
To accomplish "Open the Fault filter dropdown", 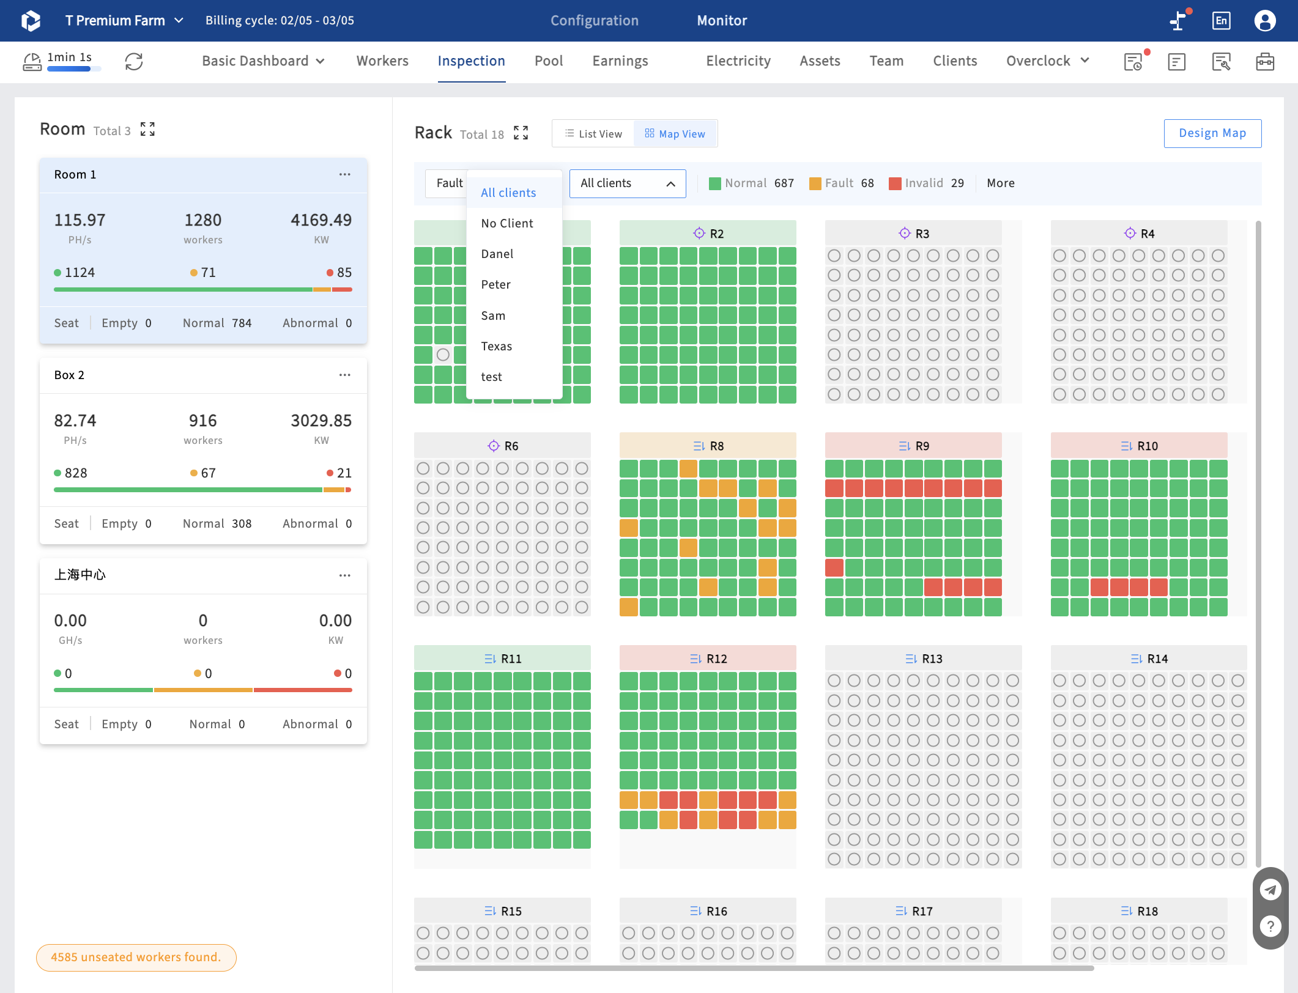I will pos(446,183).
